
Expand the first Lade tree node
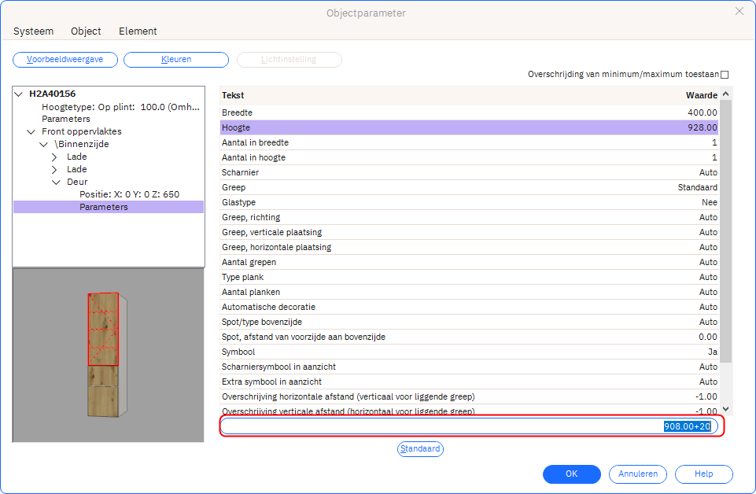(x=54, y=157)
